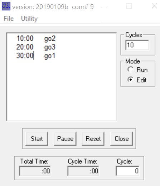This screenshot has height=186, width=160.
Task: Click the Total Time field
Action: click(x=35, y=171)
